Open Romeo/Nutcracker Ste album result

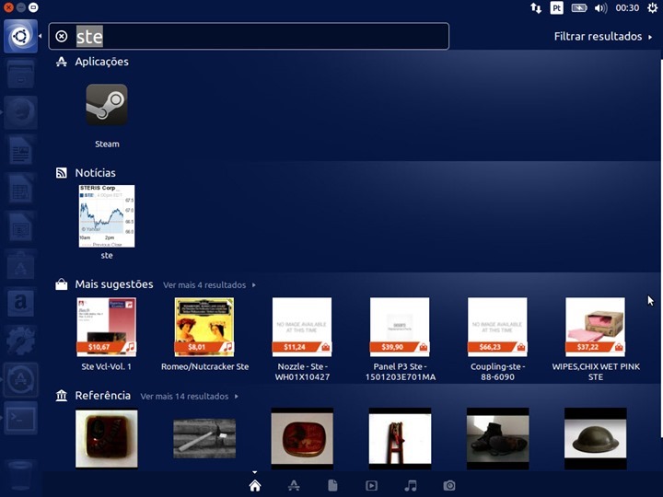point(204,327)
